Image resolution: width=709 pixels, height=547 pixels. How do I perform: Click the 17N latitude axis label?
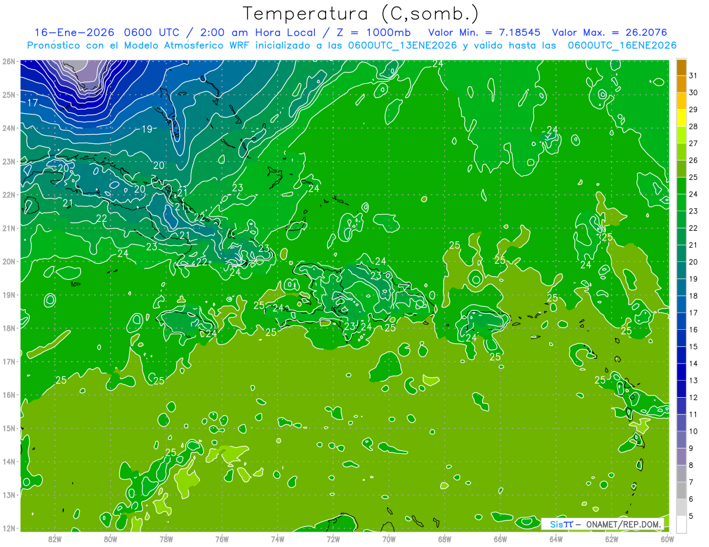(8, 361)
